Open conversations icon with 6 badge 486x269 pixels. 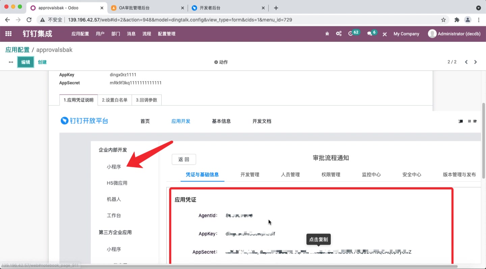[x=372, y=33]
